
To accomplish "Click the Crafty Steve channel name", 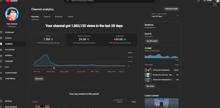I will pos(12,27).
